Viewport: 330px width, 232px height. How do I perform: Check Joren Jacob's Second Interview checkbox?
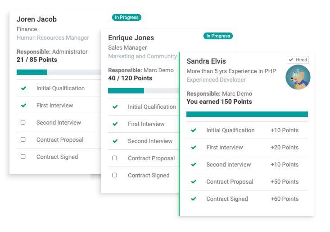click(23, 122)
